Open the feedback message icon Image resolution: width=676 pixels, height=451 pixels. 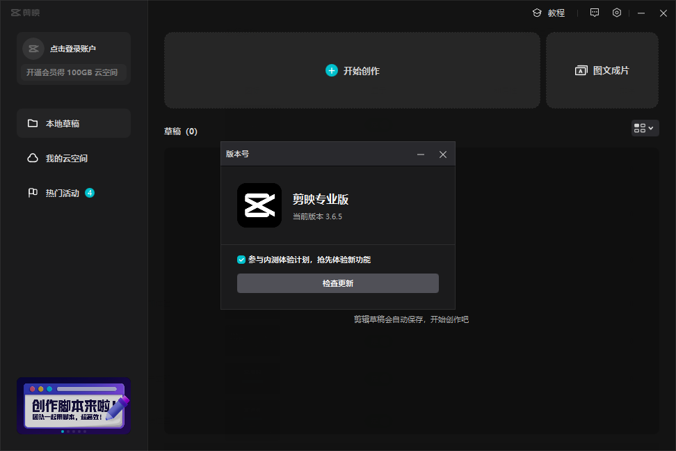click(595, 13)
